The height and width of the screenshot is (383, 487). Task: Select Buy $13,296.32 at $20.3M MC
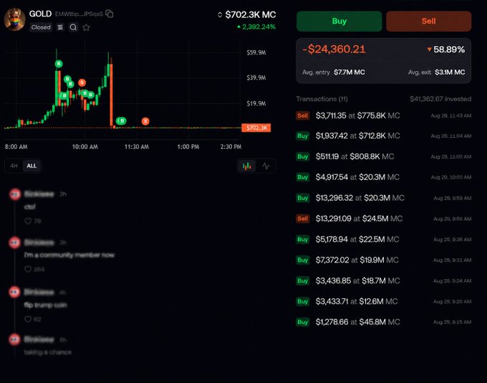click(384, 198)
